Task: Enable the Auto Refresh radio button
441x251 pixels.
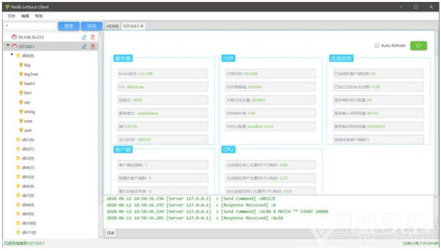Action: point(377,45)
